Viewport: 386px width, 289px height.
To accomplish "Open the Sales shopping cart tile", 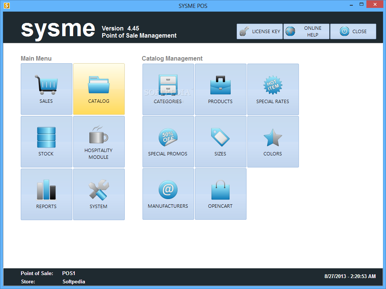I will (46, 89).
